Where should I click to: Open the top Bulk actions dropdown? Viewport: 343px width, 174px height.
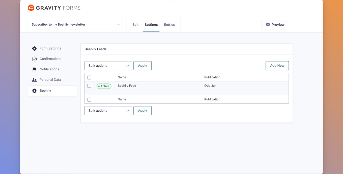108,66
